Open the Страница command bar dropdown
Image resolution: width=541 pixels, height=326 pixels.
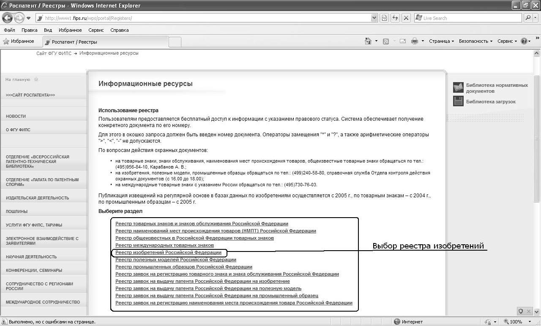(441, 41)
